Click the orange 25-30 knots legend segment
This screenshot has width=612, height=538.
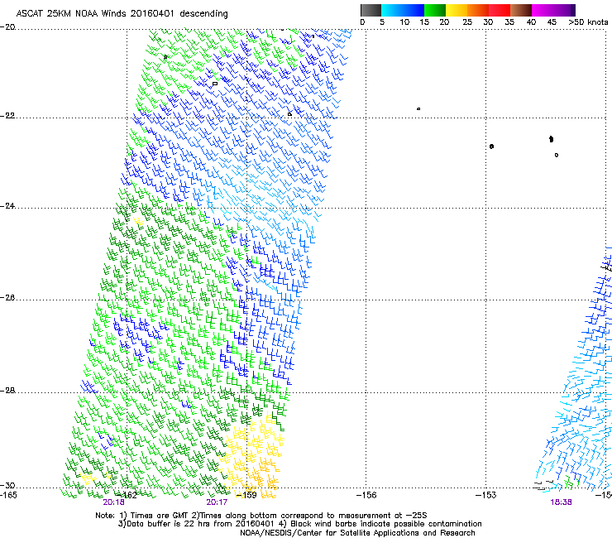tap(478, 10)
